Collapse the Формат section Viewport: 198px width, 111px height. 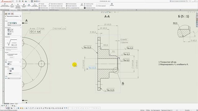click(21, 52)
